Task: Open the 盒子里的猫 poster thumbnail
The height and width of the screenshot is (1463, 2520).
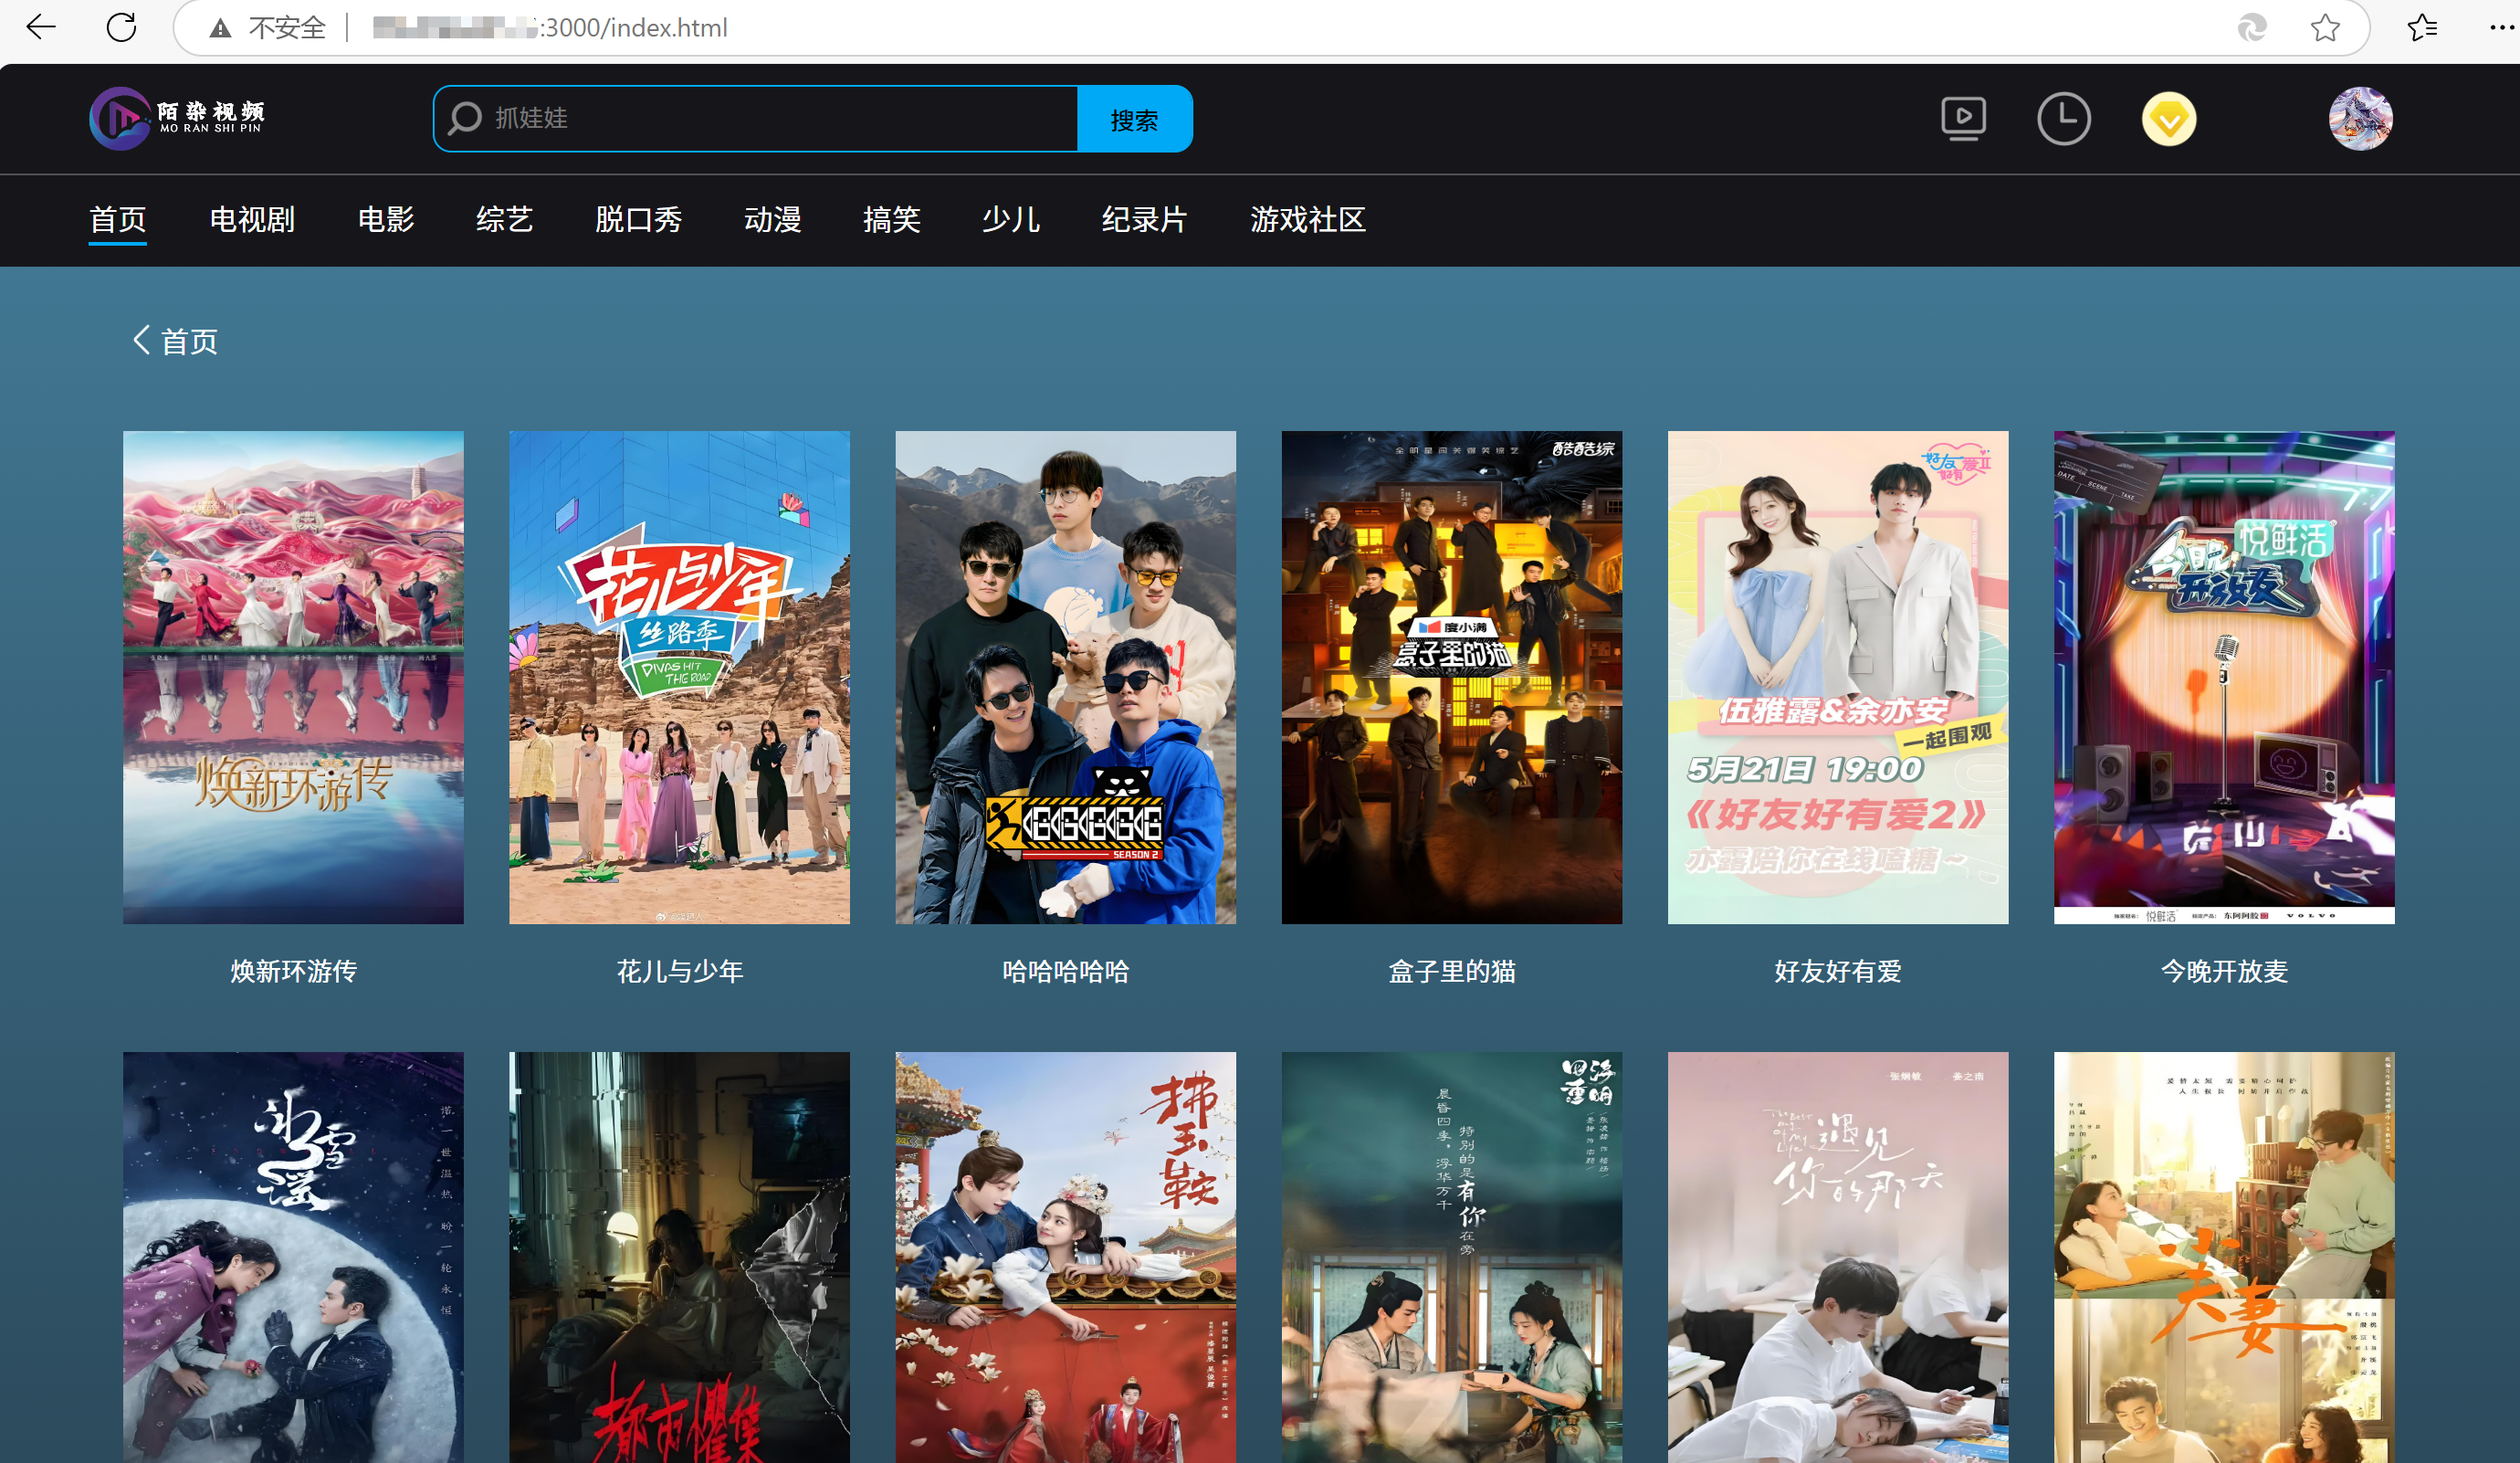Action: (x=1451, y=677)
